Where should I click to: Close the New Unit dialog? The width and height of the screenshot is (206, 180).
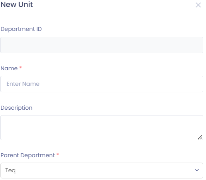[198, 5]
